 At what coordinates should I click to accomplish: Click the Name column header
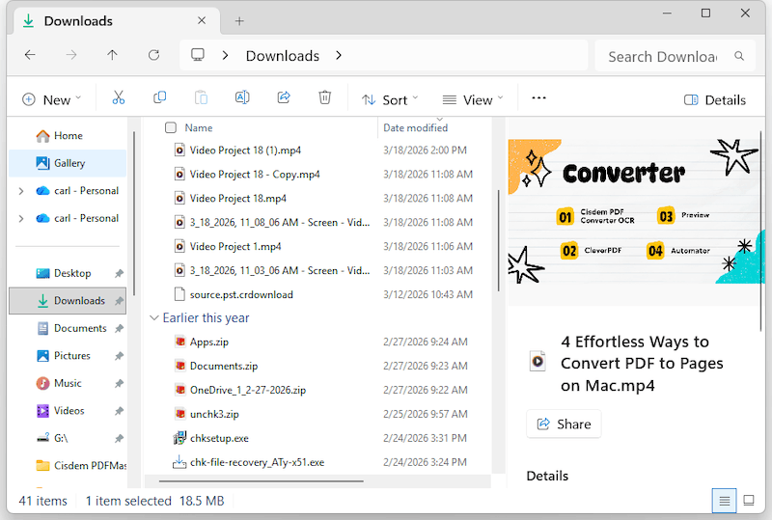(199, 128)
